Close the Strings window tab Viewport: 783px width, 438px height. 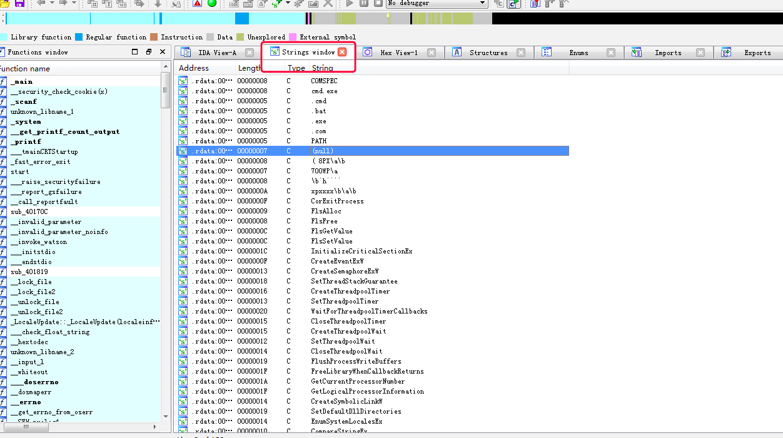point(342,52)
